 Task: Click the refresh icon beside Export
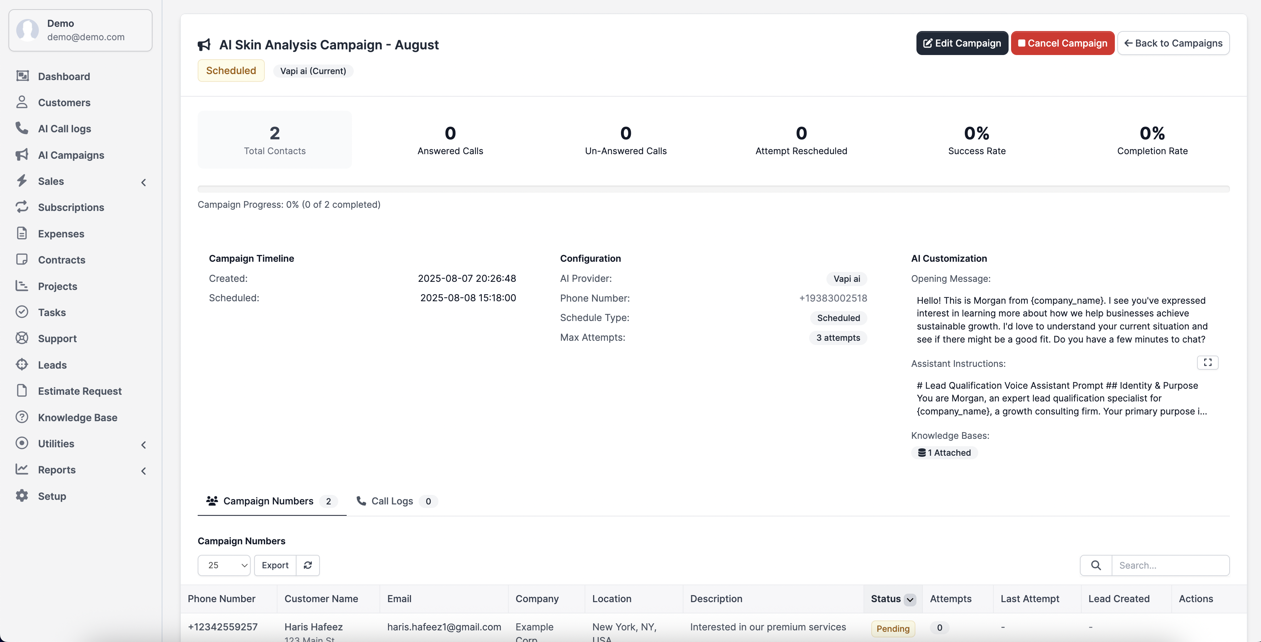pyautogui.click(x=307, y=565)
